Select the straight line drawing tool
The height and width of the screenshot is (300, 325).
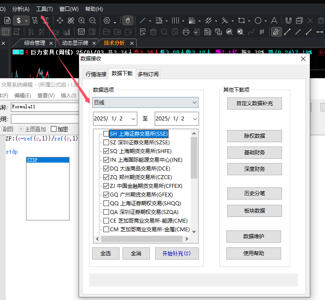click(143, 20)
